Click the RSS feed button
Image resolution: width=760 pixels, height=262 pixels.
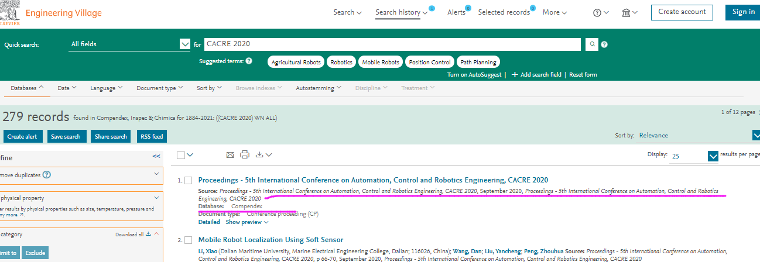(152, 136)
